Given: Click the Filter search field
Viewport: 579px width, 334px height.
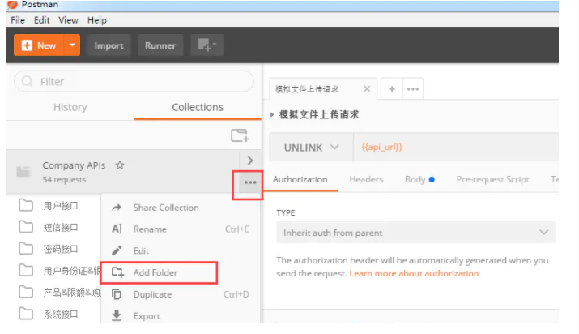Looking at the screenshot, I should point(134,81).
